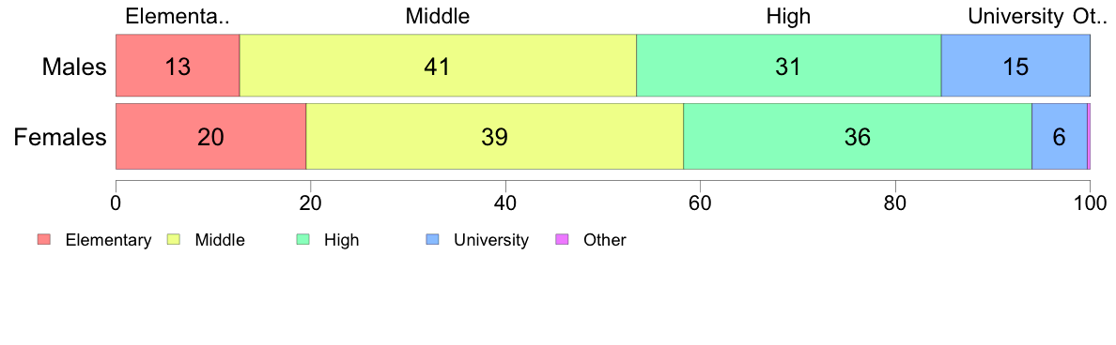Select the Males Middle segment showing 41

(x=438, y=67)
